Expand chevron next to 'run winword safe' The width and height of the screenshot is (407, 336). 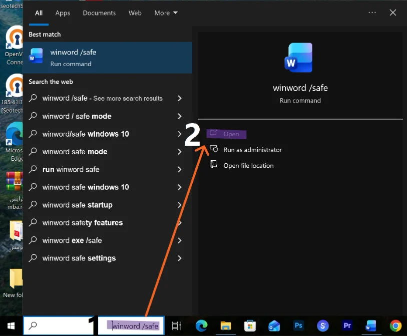coord(179,169)
